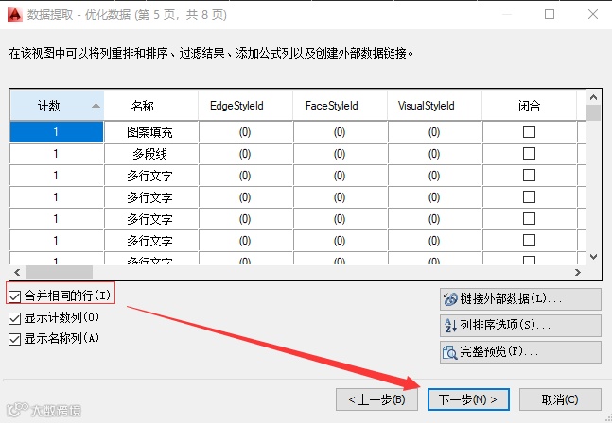The width and height of the screenshot is (612, 423).
Task: Select the 多段线 name cell
Action: (151, 154)
